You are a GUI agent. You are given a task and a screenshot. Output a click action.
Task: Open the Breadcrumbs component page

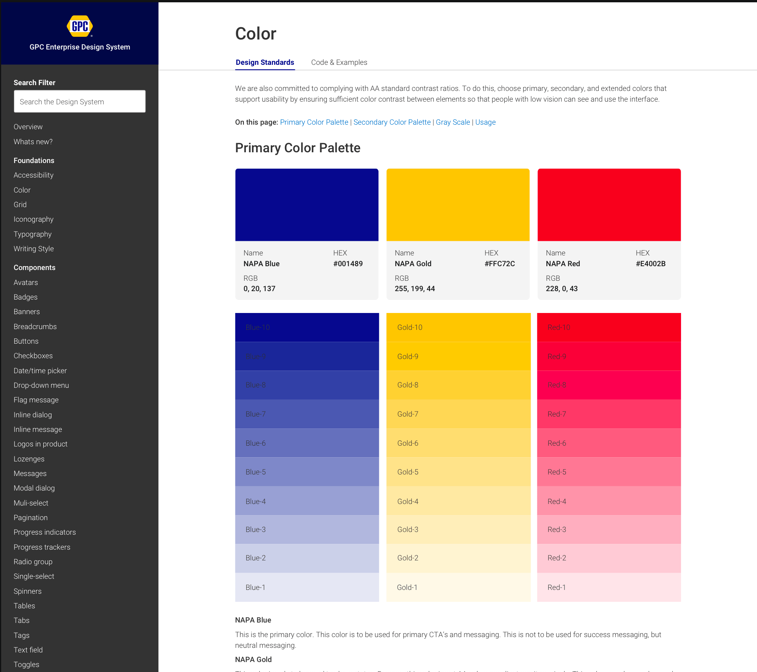(x=35, y=326)
